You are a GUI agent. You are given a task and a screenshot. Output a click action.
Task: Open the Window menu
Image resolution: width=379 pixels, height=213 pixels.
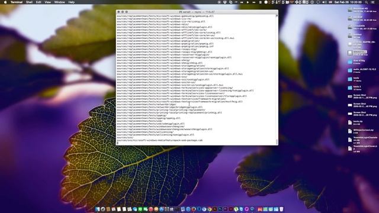pos(59,2)
